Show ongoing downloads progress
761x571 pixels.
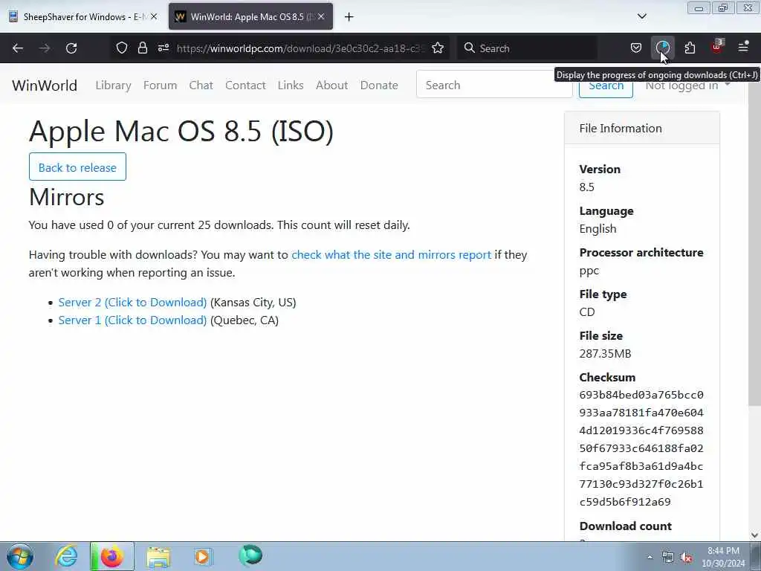[x=662, y=48]
